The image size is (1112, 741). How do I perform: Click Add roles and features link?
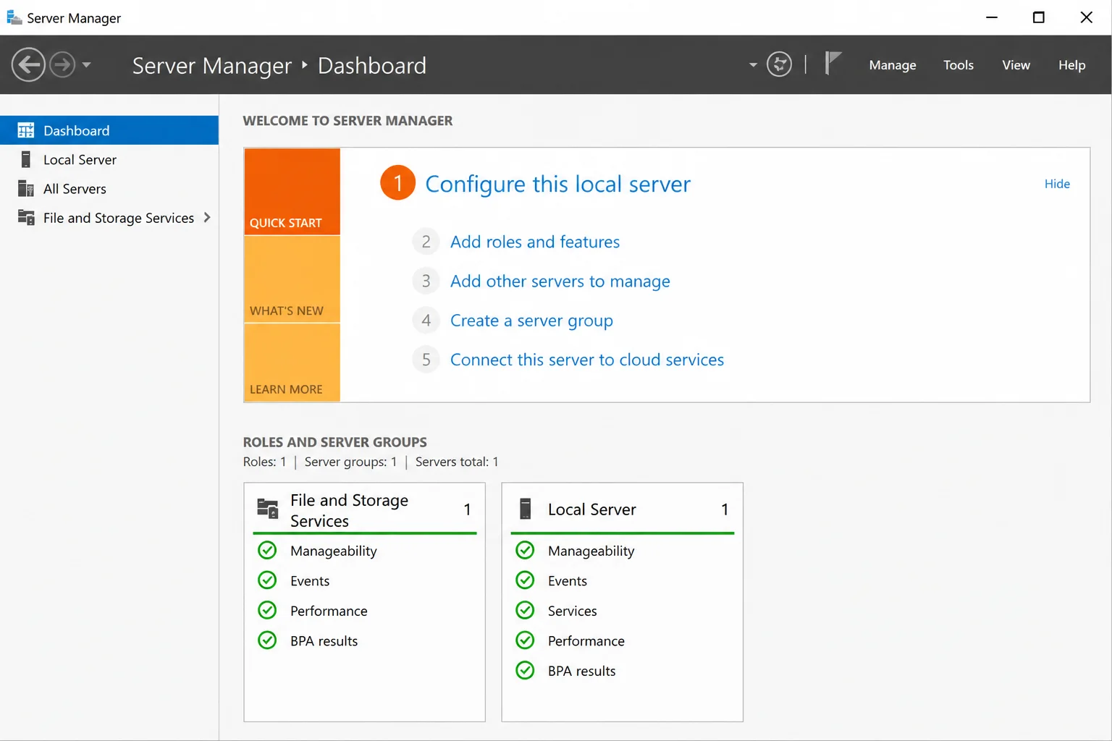click(535, 242)
